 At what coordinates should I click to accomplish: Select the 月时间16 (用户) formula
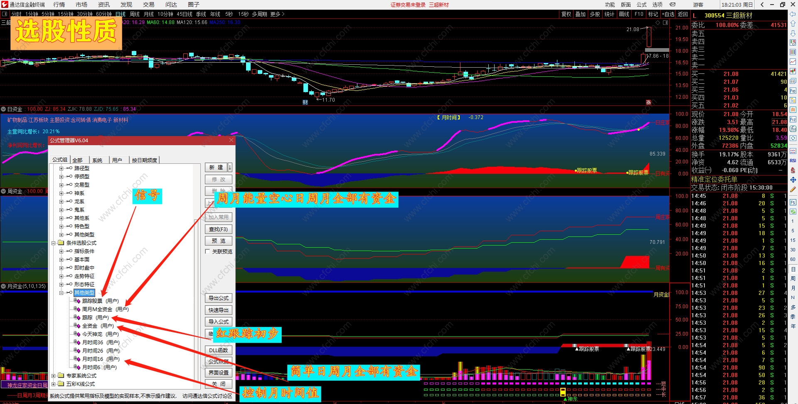point(101,359)
